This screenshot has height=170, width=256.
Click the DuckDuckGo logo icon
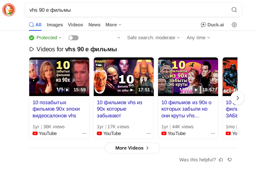click(x=9, y=10)
